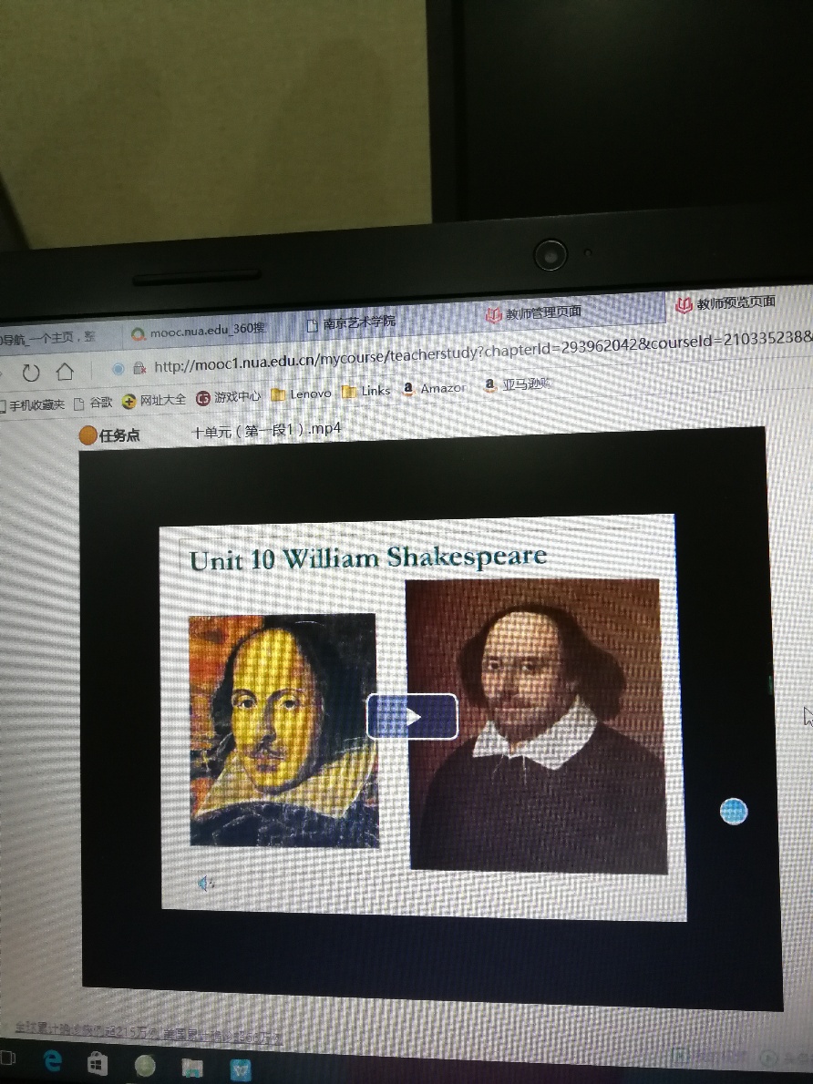This screenshot has width=813, height=1084.
Task: Open the Links bookmarks folder
Action: click(366, 391)
